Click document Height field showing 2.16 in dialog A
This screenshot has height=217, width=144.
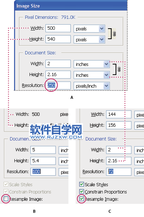(58, 75)
